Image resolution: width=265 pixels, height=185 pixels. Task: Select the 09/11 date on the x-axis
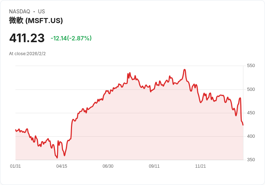coord(154,166)
